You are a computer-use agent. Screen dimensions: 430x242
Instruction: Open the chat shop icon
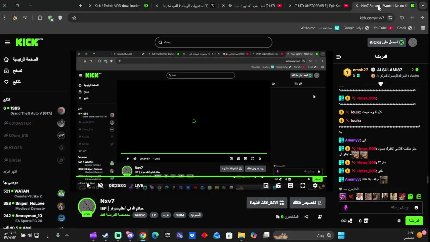point(366,221)
